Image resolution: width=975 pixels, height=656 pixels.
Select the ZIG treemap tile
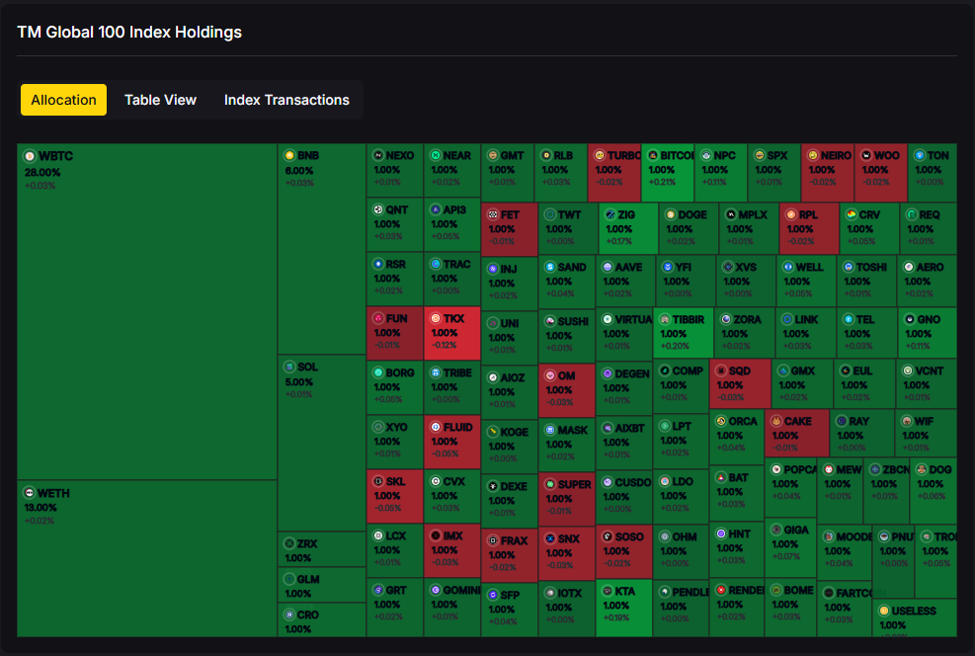point(628,228)
